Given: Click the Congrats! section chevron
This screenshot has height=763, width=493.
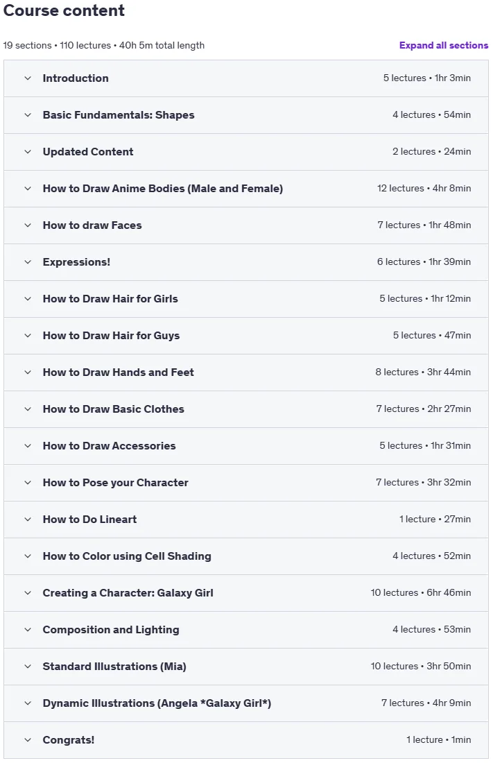Looking at the screenshot, I should coord(28,740).
